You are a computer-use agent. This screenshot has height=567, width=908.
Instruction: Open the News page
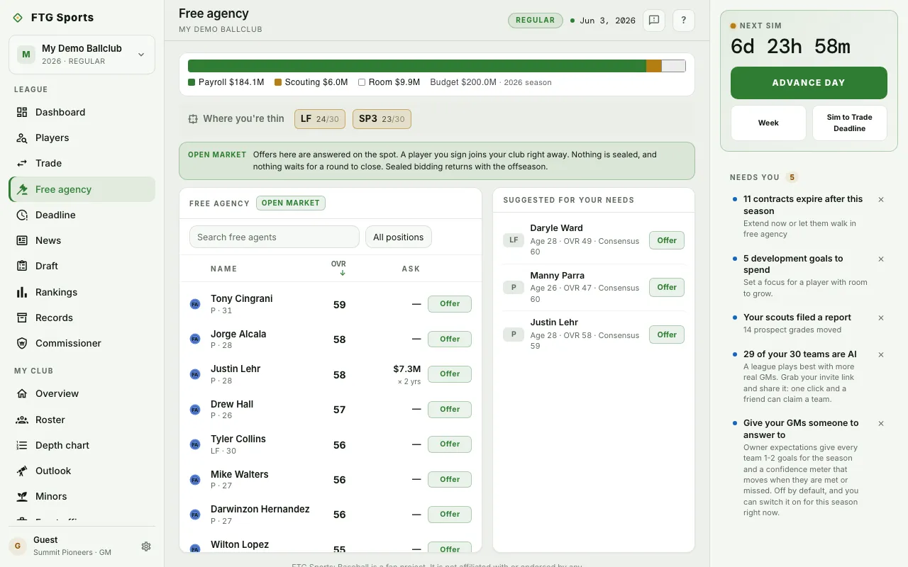(x=82, y=240)
